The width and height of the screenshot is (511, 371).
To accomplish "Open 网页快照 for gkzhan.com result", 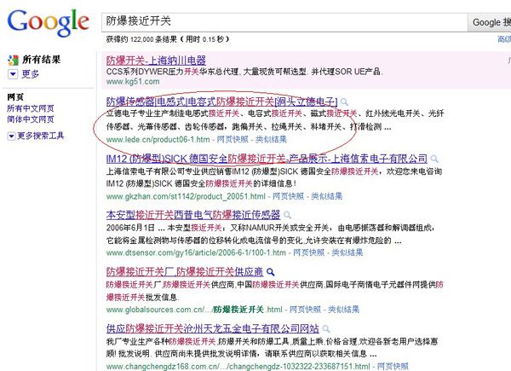I will (288, 196).
